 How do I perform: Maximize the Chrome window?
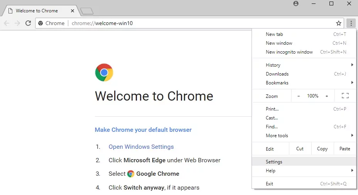(x=331, y=3)
